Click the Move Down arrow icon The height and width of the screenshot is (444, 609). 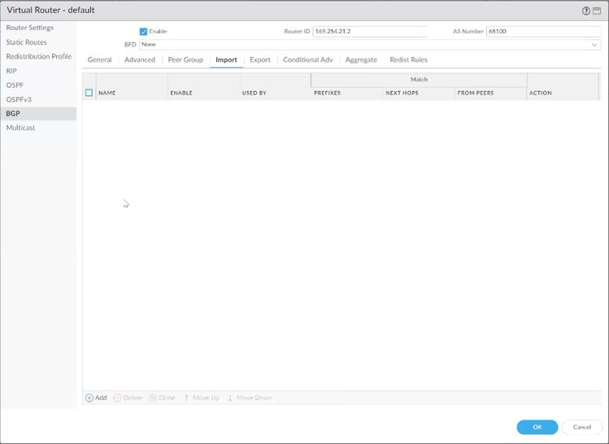230,398
